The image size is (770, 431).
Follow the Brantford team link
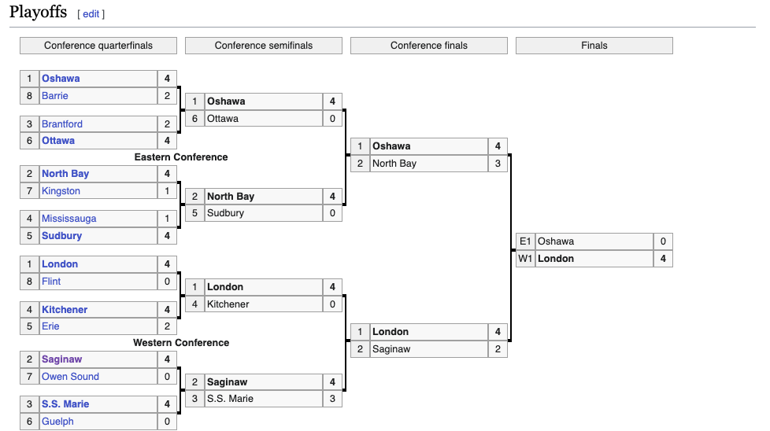[62, 124]
